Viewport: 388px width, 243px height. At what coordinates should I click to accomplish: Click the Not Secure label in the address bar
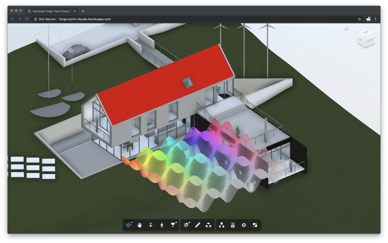tap(47, 19)
